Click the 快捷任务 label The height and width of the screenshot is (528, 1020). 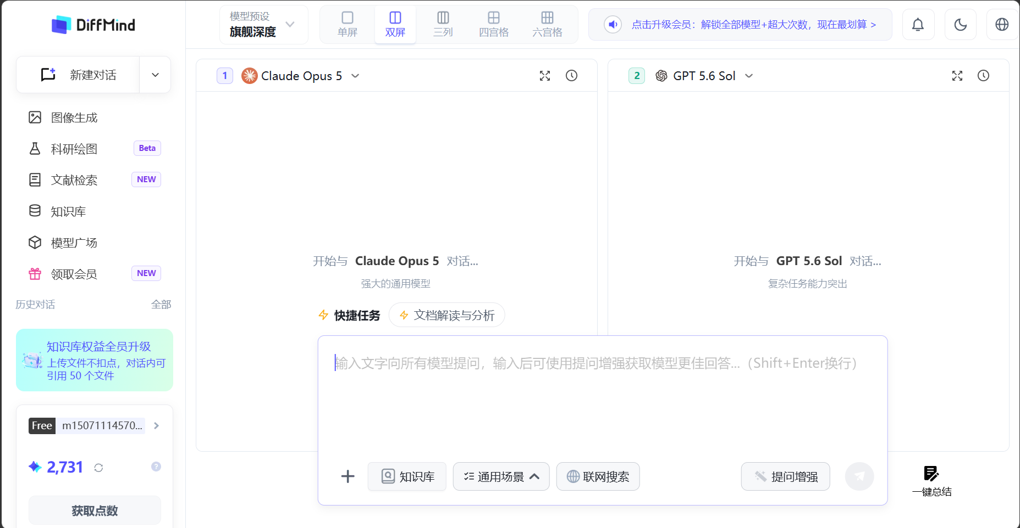point(357,316)
